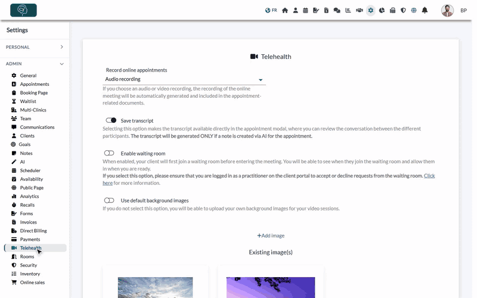Switch language with the FR globe icon

point(271,10)
